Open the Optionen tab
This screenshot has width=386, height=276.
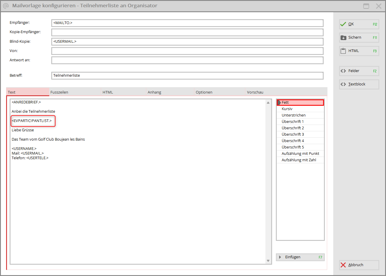204,92
